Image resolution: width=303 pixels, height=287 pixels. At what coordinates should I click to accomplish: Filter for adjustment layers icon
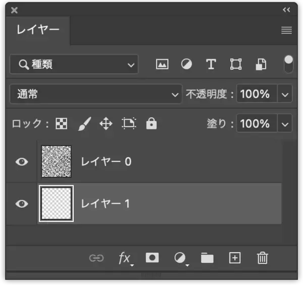tap(186, 64)
